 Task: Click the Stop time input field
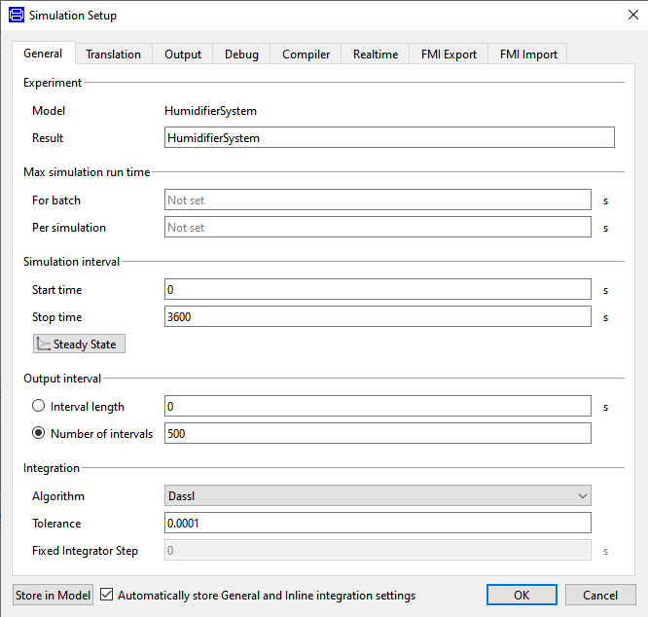[378, 317]
